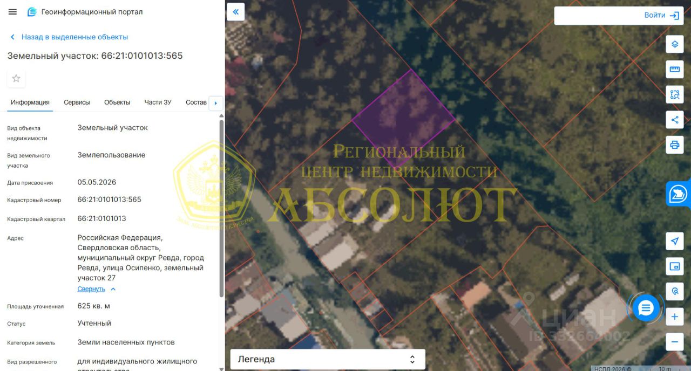691x371 pixels.
Task: Click the parcel title heading text
Action: (x=95, y=56)
